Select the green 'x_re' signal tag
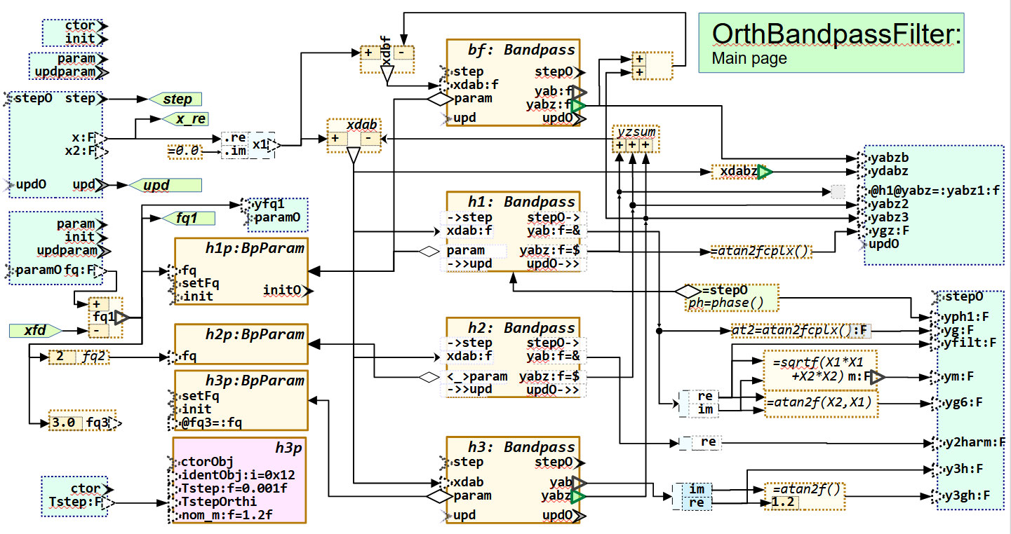The image size is (1011, 534). coord(185,119)
